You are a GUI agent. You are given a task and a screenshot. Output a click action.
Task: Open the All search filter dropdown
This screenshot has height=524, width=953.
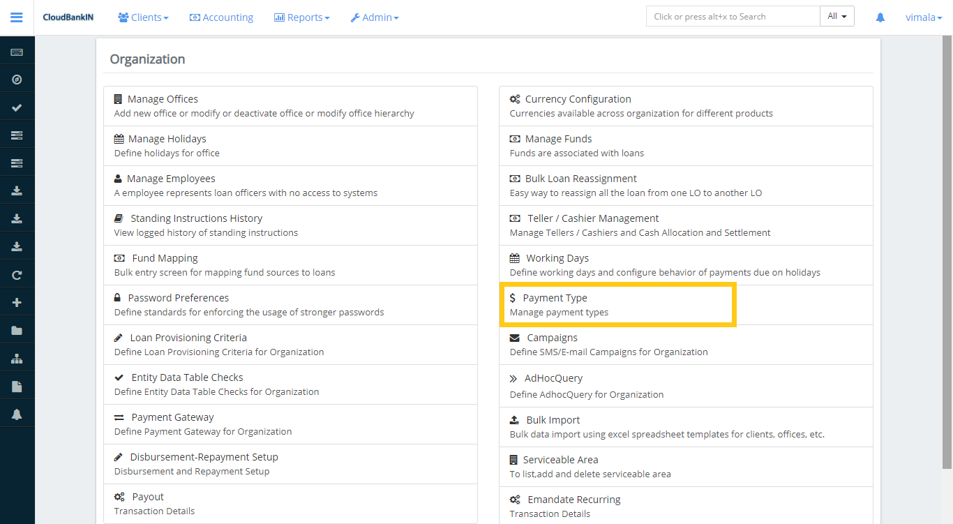pos(836,17)
